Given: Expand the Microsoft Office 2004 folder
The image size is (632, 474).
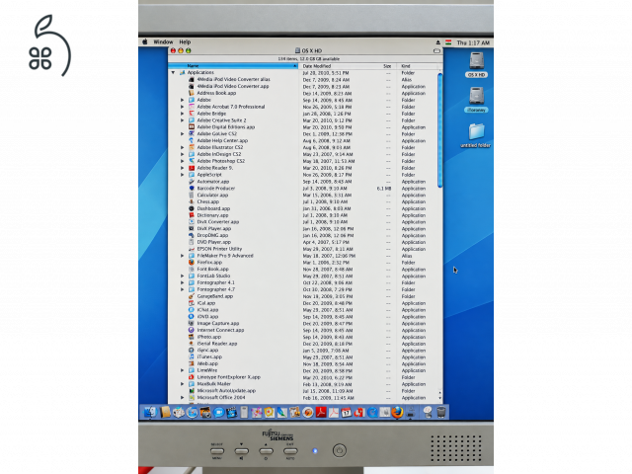Looking at the screenshot, I should [x=182, y=397].
